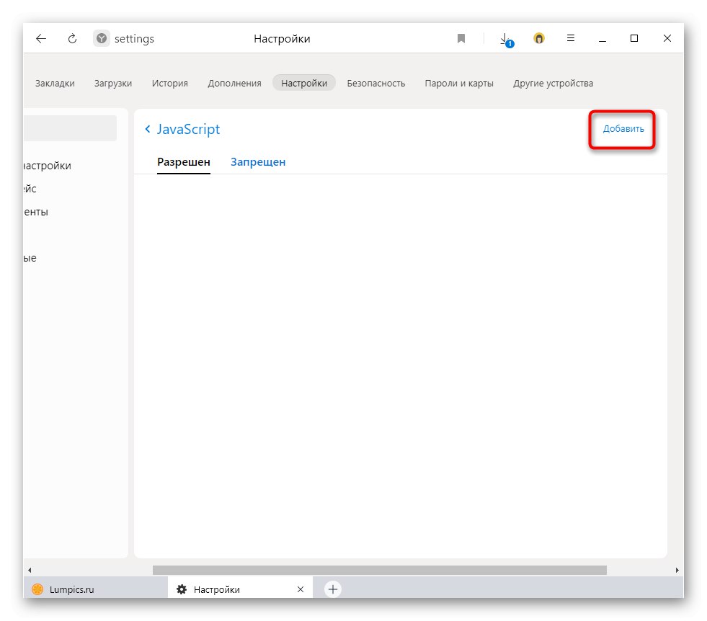
Task: Open the История section
Action: coord(170,84)
